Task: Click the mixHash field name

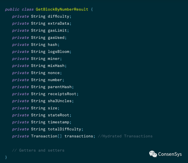Action: [x=56, y=66]
